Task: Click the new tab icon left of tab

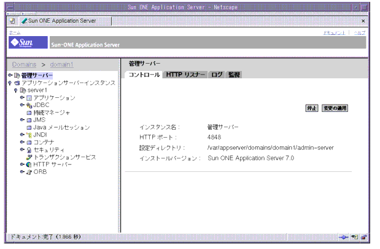Action: pyautogui.click(x=12, y=21)
